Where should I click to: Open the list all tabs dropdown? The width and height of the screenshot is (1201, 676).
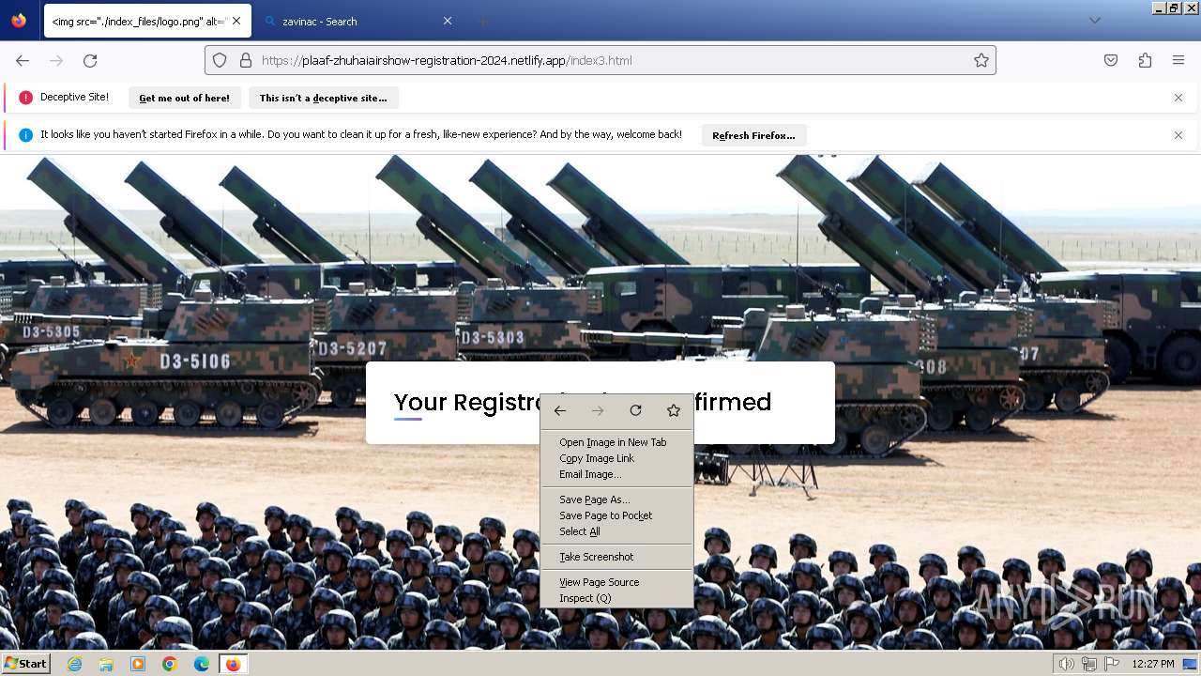(x=1094, y=21)
